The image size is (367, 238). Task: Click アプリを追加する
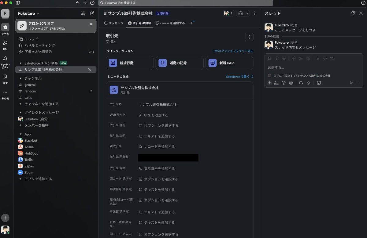click(56, 179)
